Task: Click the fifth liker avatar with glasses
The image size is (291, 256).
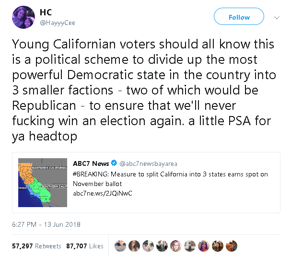Action: click(175, 246)
